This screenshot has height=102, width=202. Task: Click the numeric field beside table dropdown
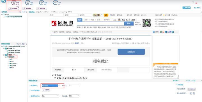pos(74,86)
